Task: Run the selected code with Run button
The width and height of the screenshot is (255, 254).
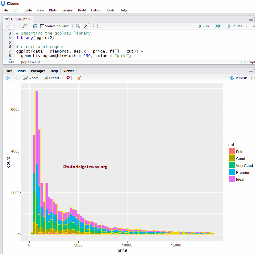Action: pyautogui.click(x=203, y=26)
